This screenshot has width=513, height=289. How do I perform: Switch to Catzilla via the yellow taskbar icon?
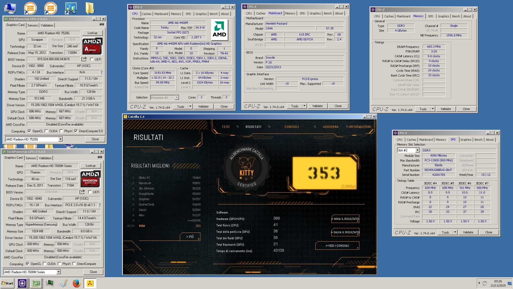[90, 283]
